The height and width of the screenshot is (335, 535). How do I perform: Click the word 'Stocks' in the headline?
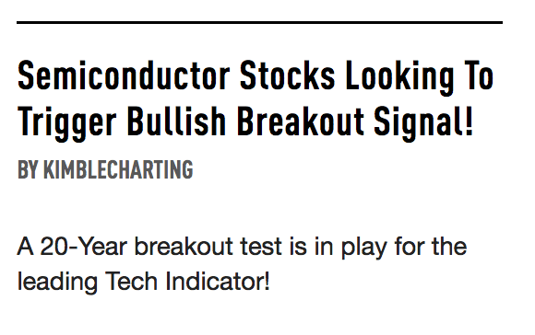[287, 75]
